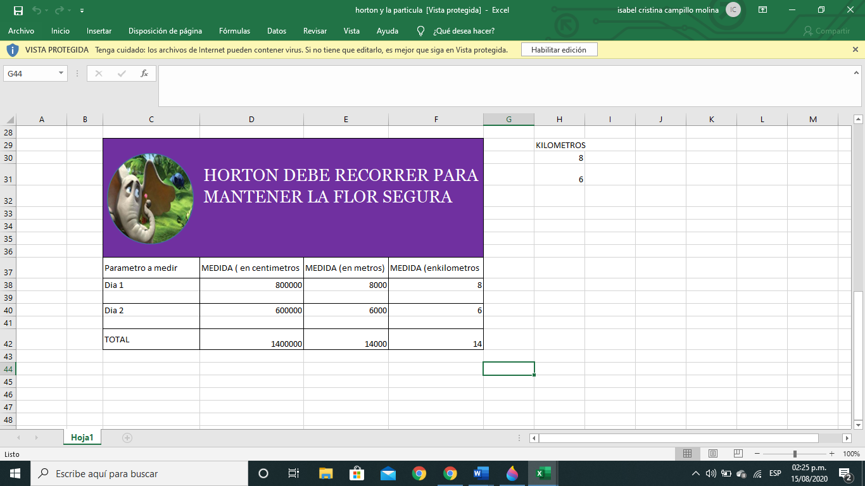865x486 pixels.
Task: Close the Protected View warning bar
Action: pyautogui.click(x=856, y=49)
